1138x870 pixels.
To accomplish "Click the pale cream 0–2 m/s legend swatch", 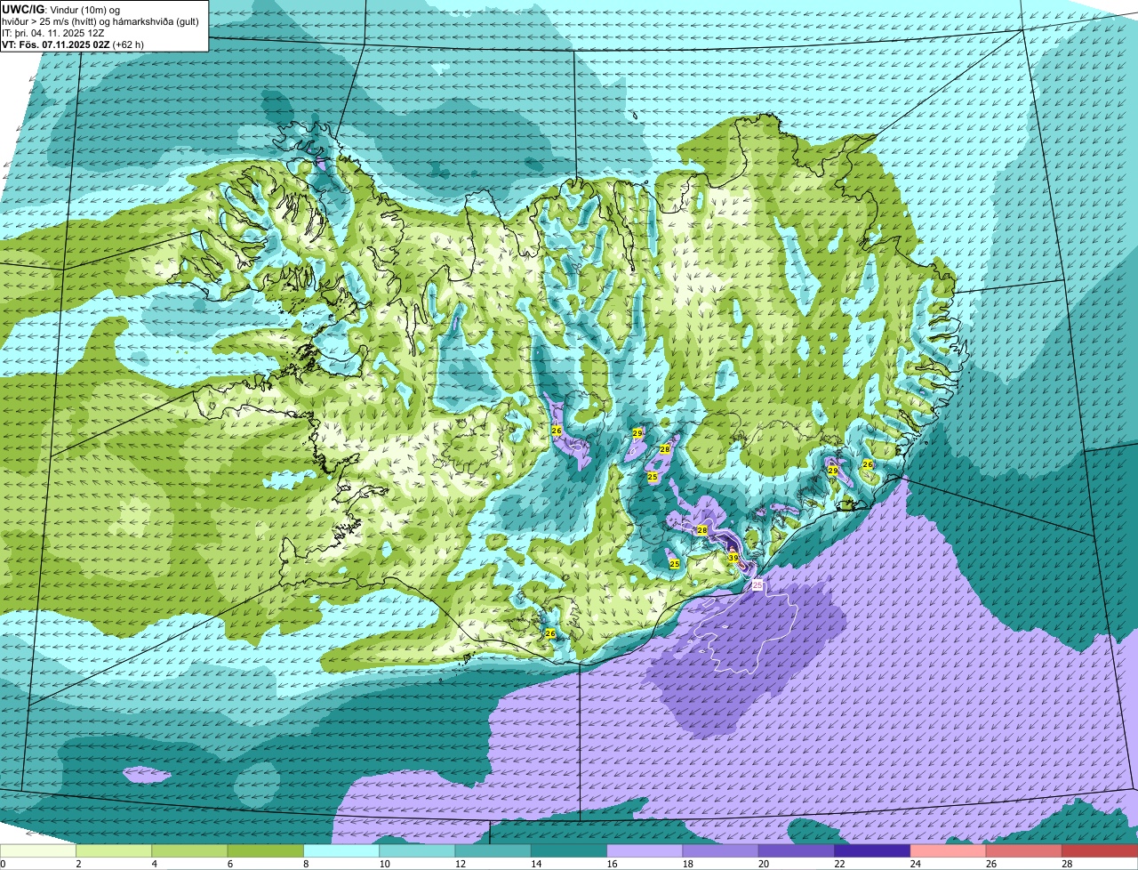I will [38, 850].
